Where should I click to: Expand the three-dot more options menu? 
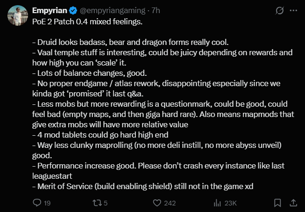click(293, 10)
